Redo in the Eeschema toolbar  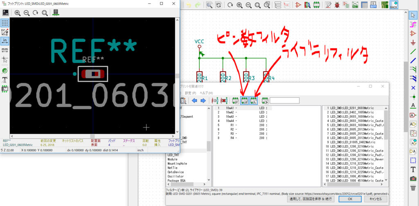198,5
